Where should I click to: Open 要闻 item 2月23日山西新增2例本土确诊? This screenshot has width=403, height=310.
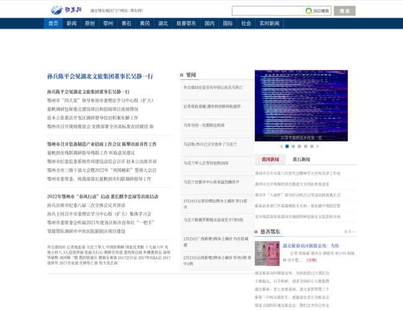tap(217, 260)
